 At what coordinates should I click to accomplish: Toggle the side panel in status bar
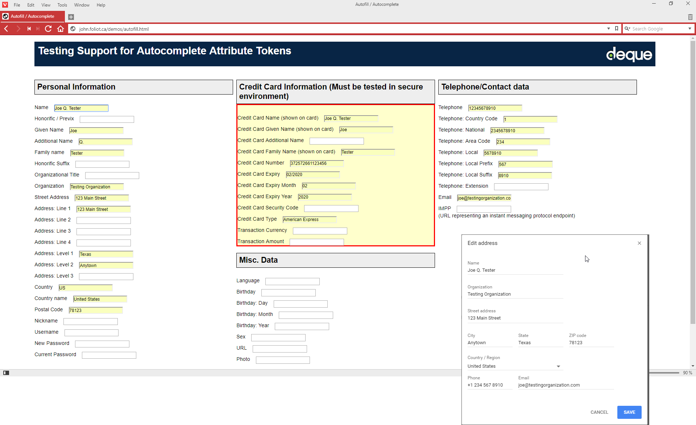point(6,372)
